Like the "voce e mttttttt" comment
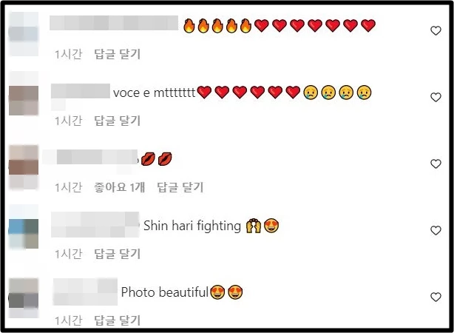Image resolution: width=454 pixels, height=333 pixels. pyautogui.click(x=436, y=97)
